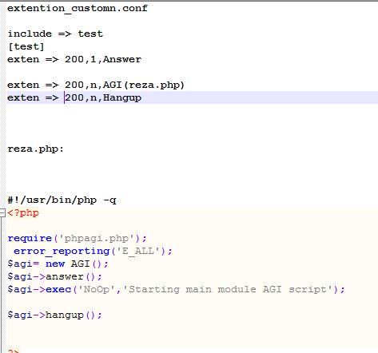
Task: Click the $agi->hangup() line
Action: pyautogui.click(x=55, y=315)
